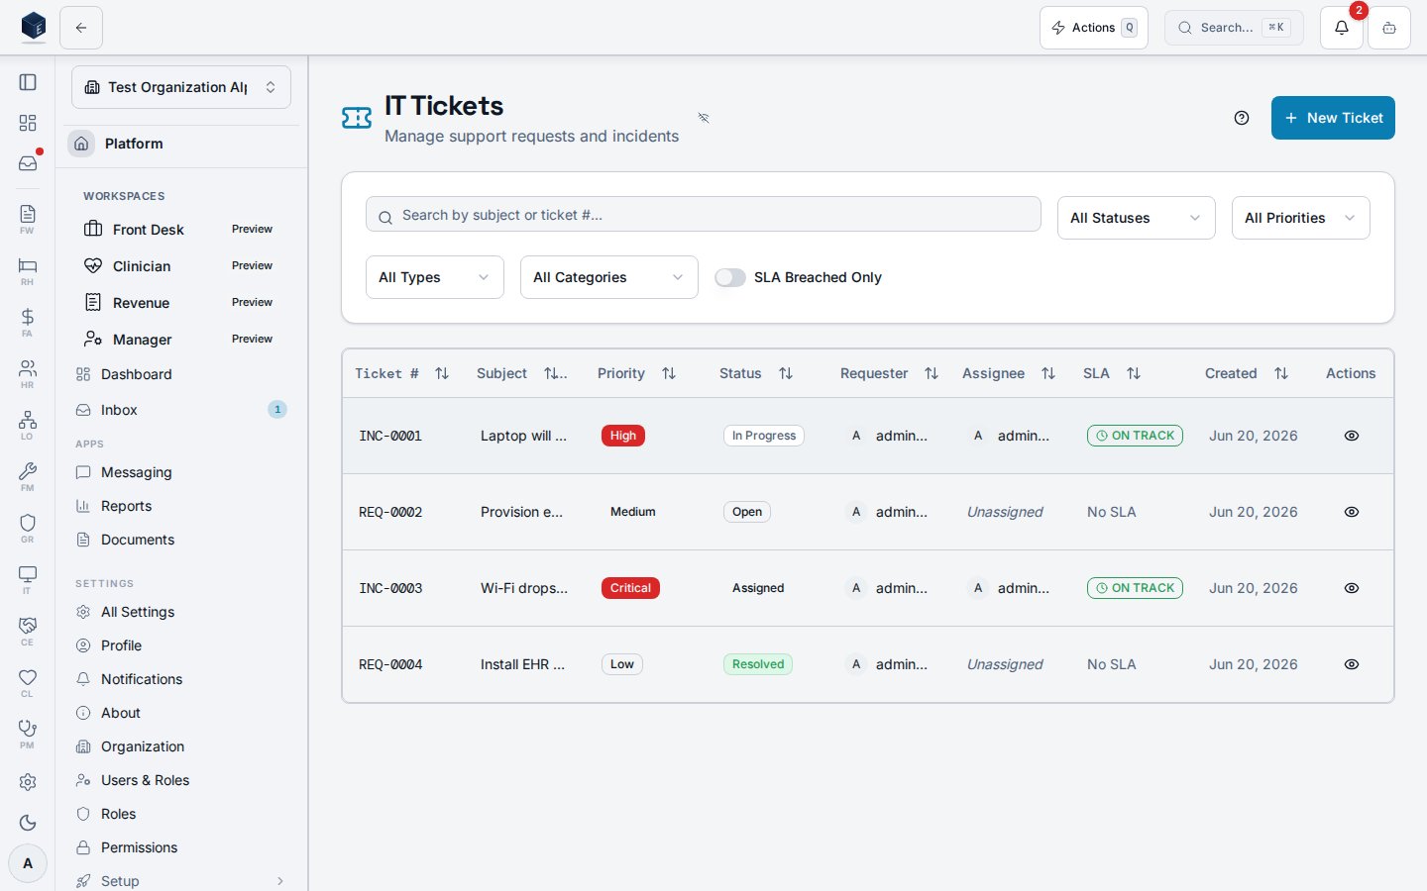
Task: Open the CL heart module icon
Action: 28,682
